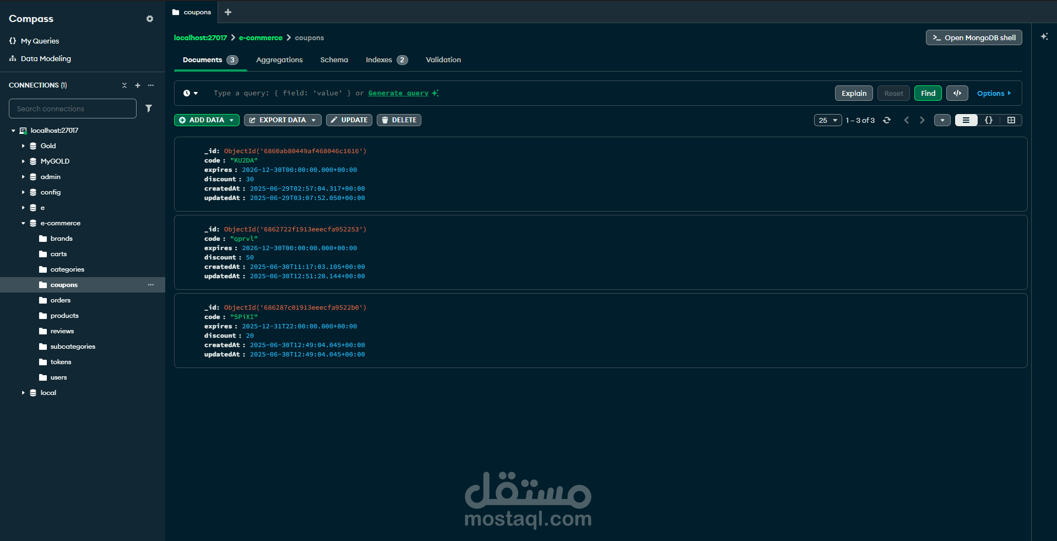Switch to JSON view of documents

coord(988,120)
